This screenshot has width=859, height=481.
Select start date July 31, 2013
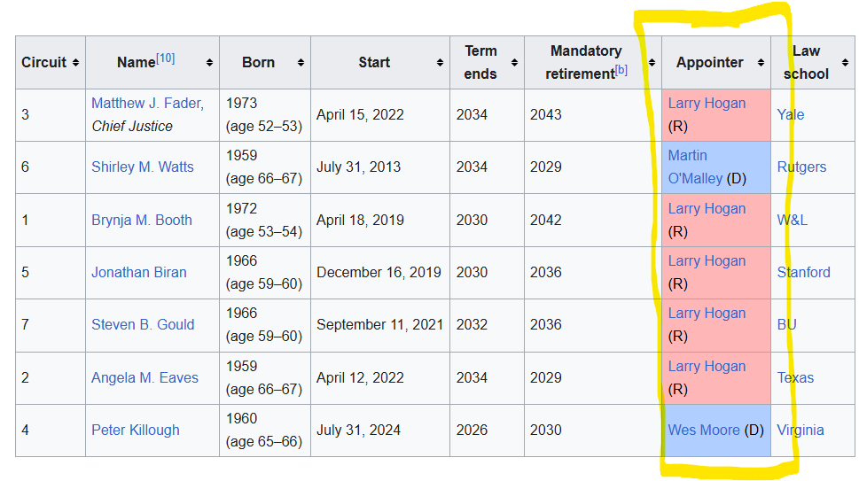pyautogui.click(x=358, y=167)
